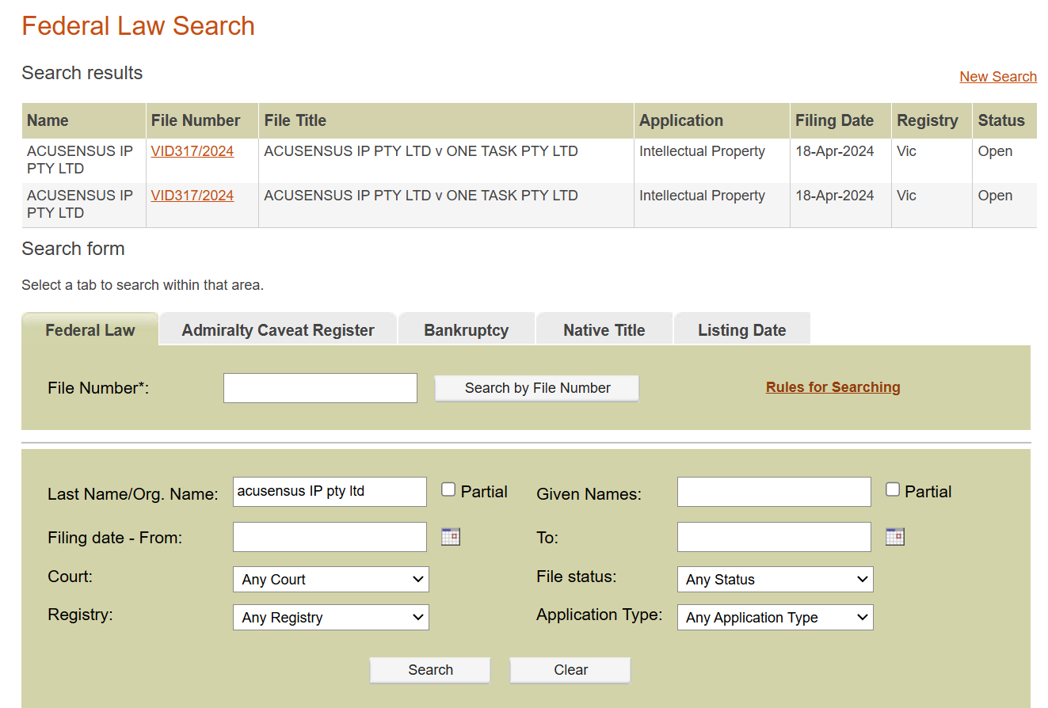Open calendar picker for the To date
Screen dimensions: 1048x708
click(x=894, y=537)
